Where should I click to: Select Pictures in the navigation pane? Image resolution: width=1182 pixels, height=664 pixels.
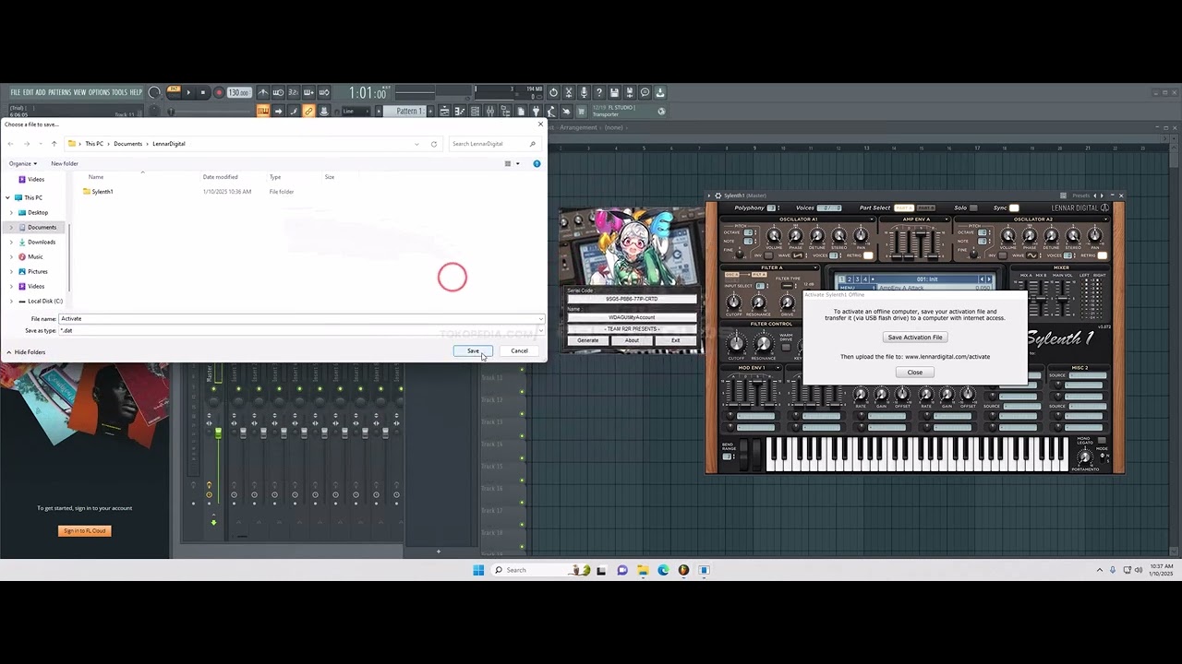tap(38, 271)
